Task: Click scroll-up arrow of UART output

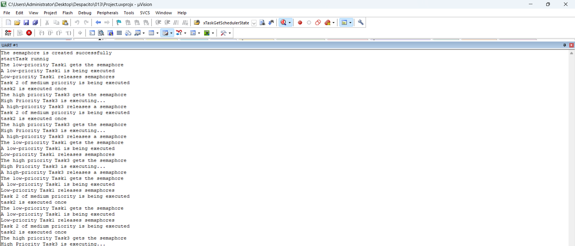Action: click(x=571, y=53)
